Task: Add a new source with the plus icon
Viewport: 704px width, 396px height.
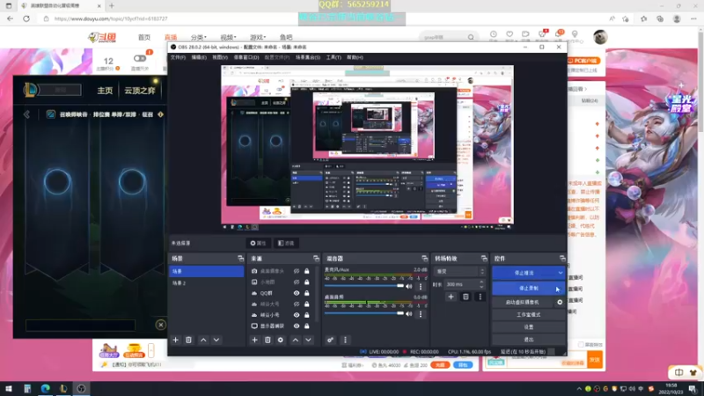Action: (254, 340)
